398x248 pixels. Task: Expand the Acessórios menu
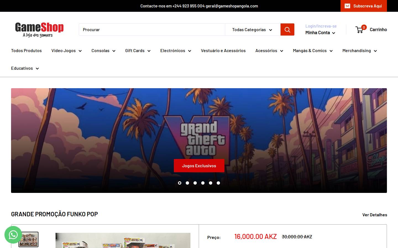point(269,50)
